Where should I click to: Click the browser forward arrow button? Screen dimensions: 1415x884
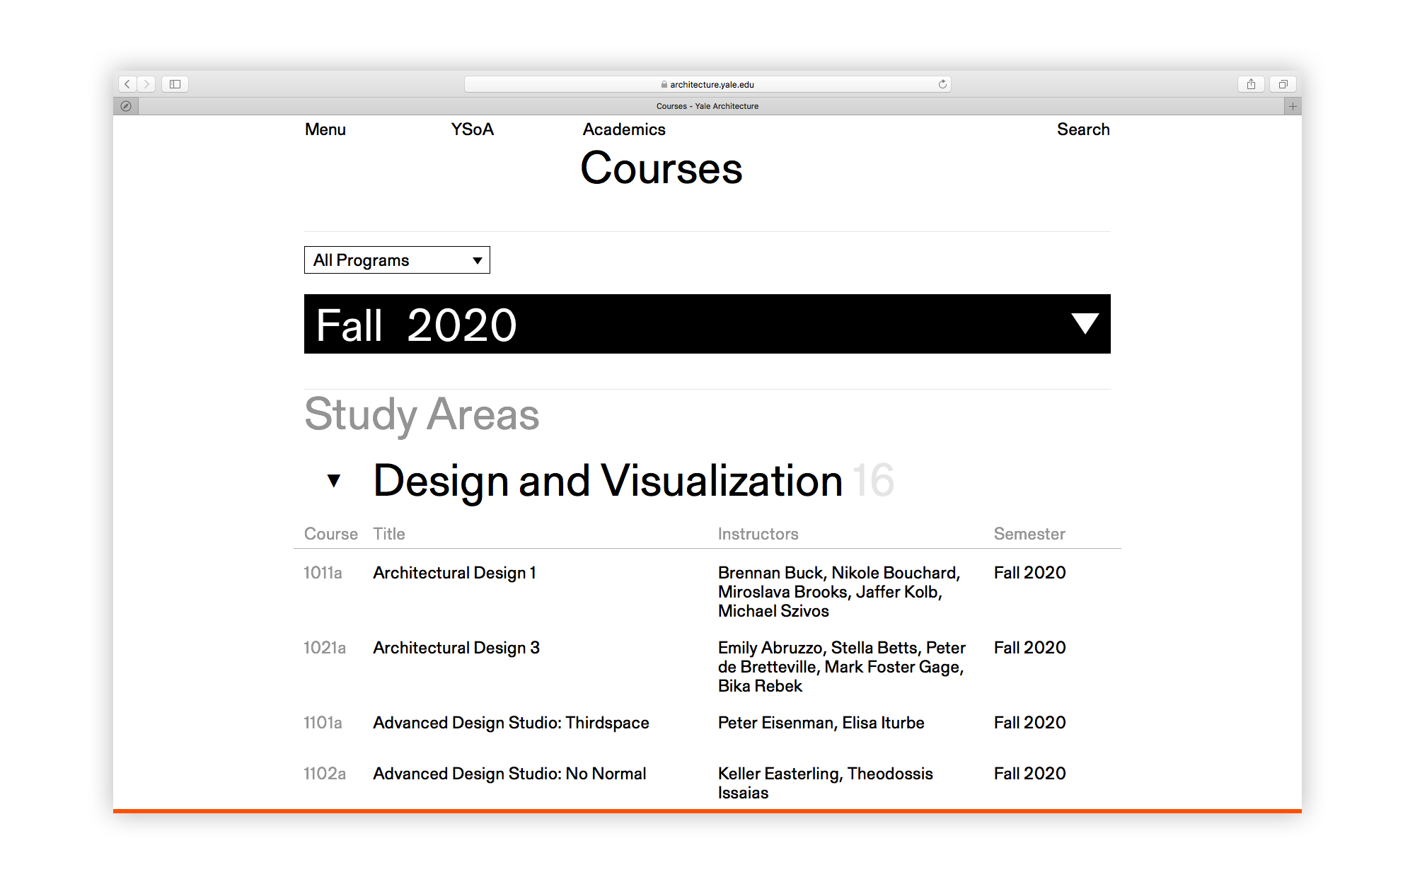coord(146,84)
